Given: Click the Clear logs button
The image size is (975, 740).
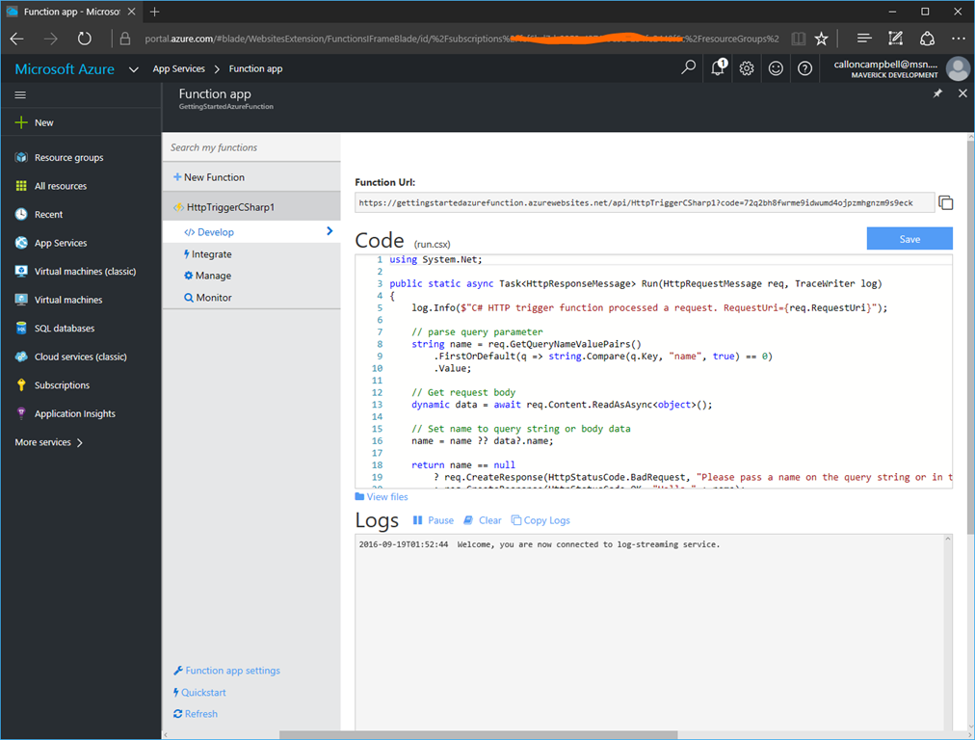Looking at the screenshot, I should 482,520.
